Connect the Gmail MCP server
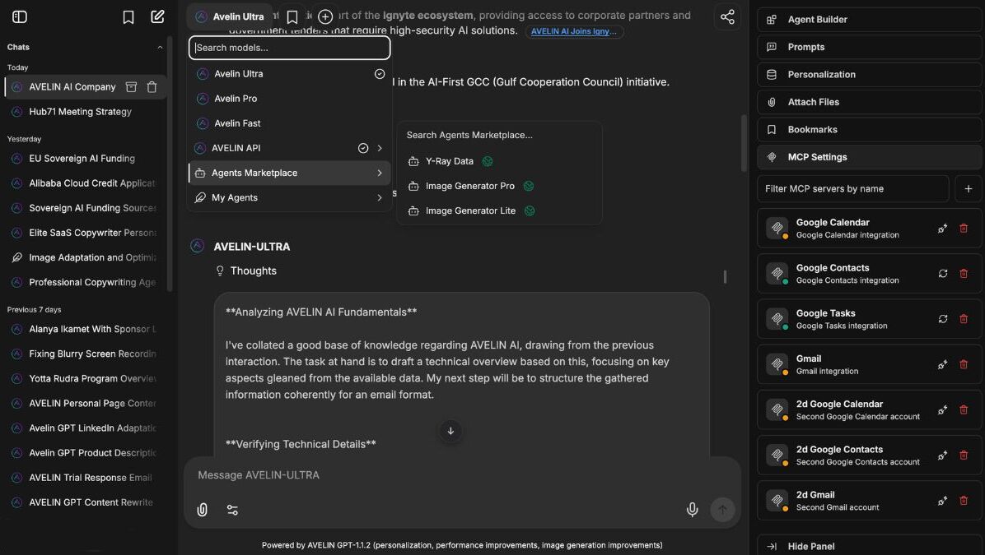 [943, 364]
